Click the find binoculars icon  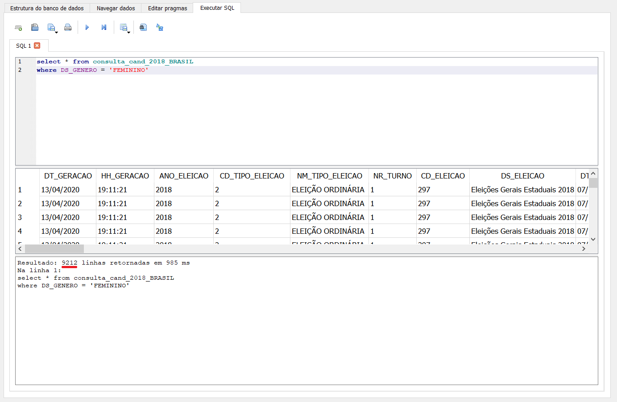(x=143, y=28)
